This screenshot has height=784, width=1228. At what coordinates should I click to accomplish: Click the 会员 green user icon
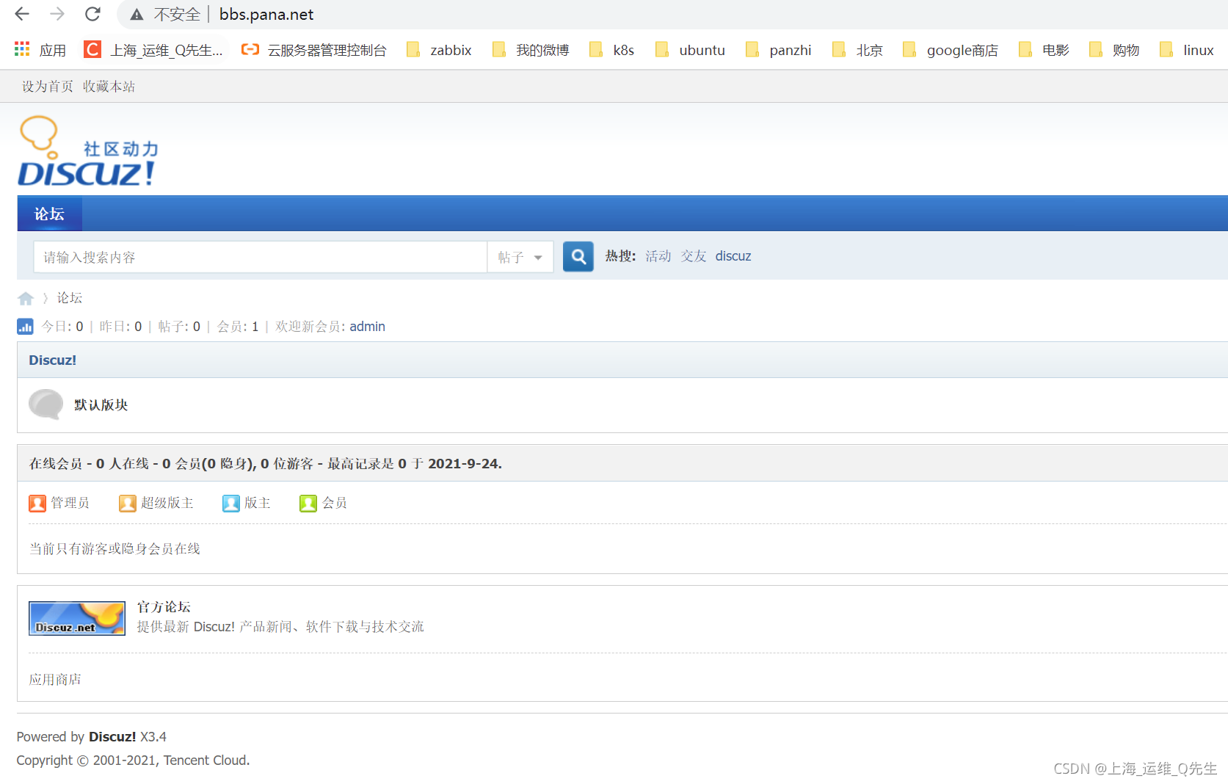[x=308, y=503]
